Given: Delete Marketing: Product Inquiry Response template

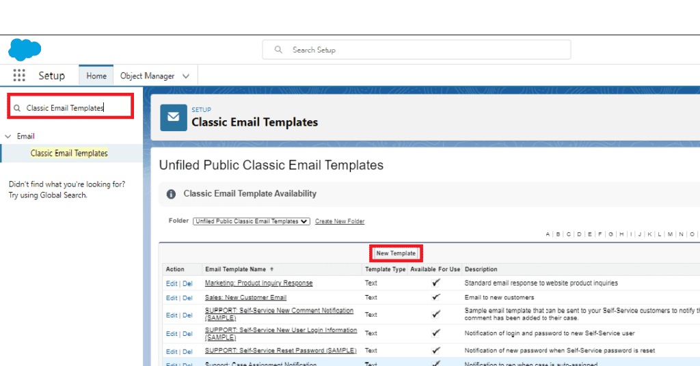Looking at the screenshot, I should 187,283.
